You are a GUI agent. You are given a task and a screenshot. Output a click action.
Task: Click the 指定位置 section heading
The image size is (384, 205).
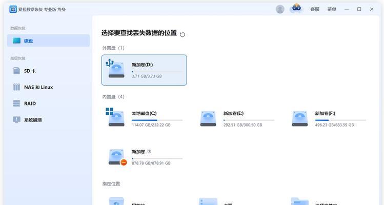coord(111,183)
